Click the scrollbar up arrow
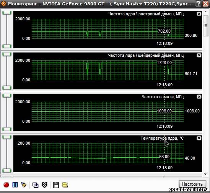 tap(205, 12)
